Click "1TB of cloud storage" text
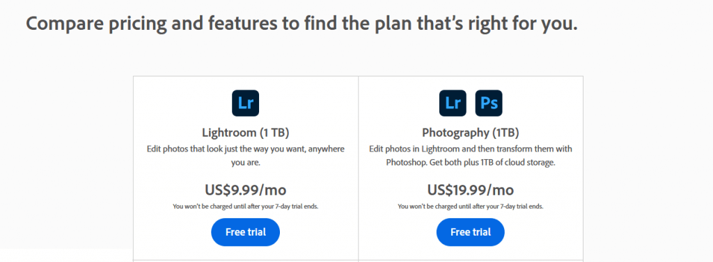This screenshot has width=713, height=262. (518, 163)
